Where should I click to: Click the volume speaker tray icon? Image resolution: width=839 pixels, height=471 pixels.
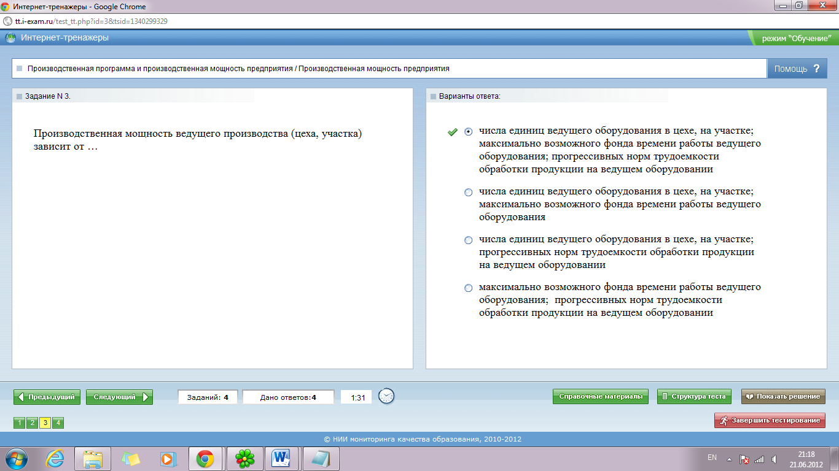click(x=775, y=459)
